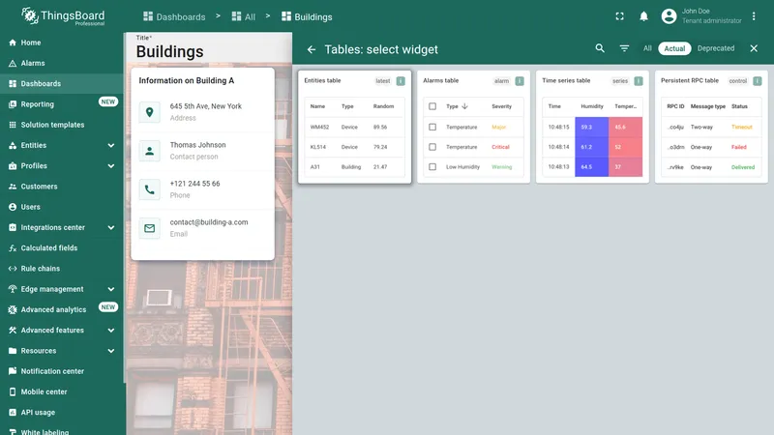
Task: Click the address location pin icon
Action: (x=150, y=112)
